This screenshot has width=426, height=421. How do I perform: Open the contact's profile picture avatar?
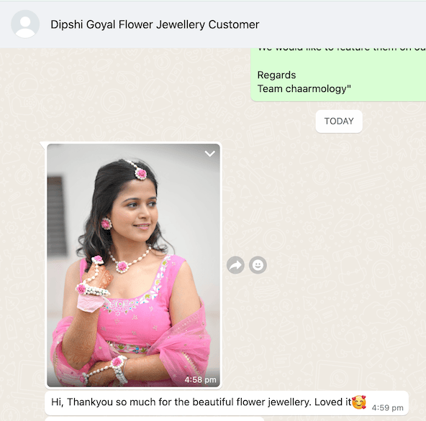click(x=25, y=24)
